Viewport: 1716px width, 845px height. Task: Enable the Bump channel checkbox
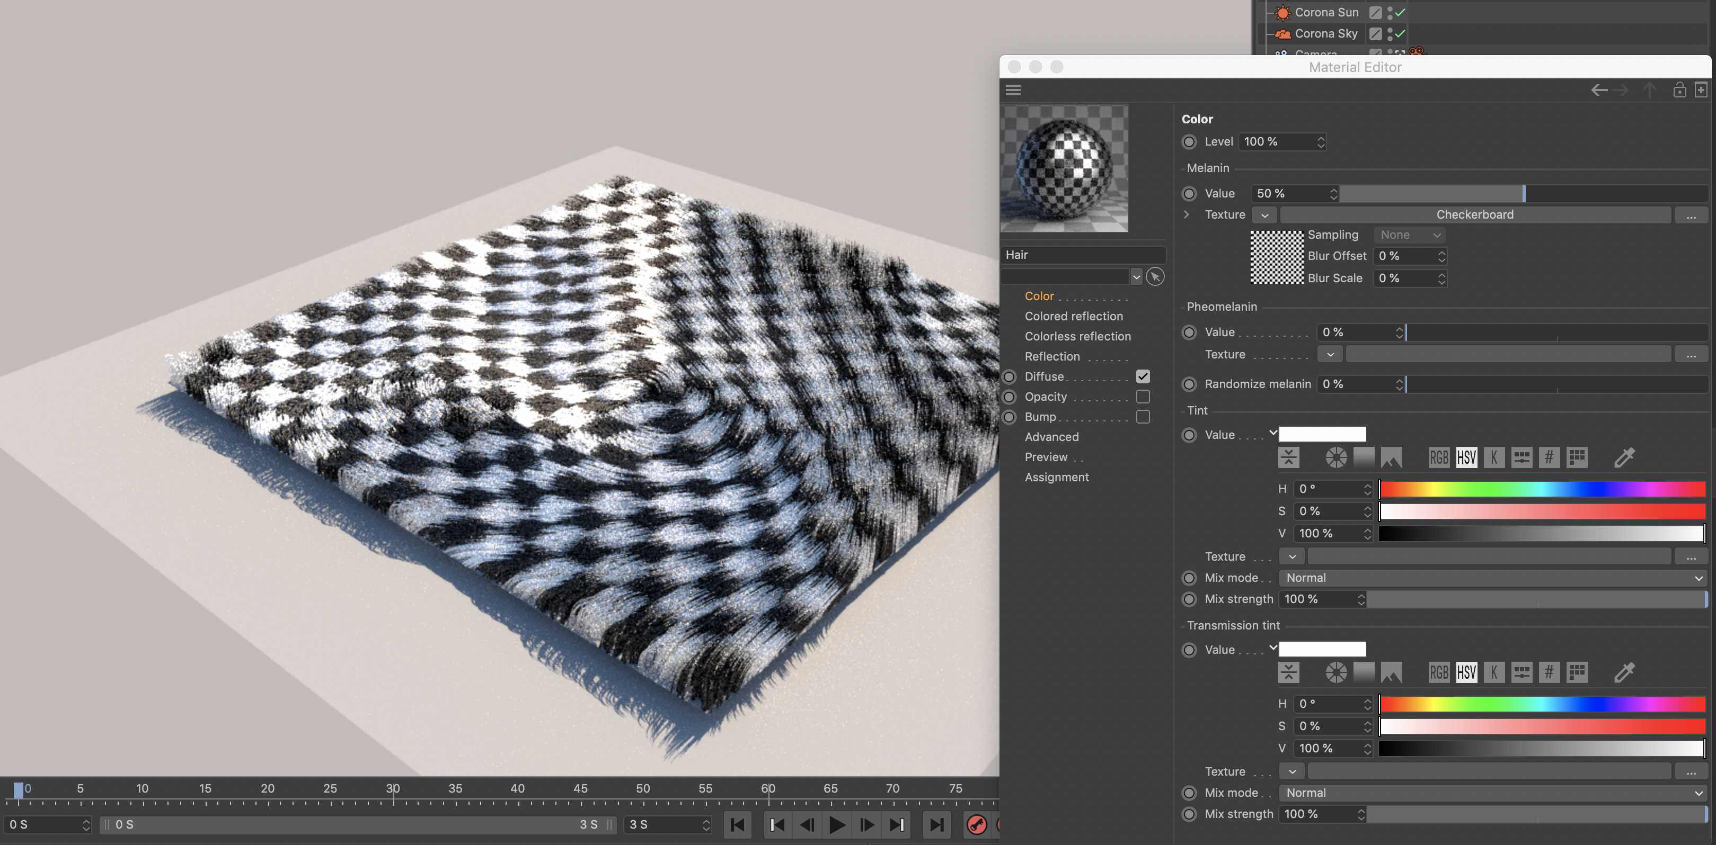tap(1143, 417)
